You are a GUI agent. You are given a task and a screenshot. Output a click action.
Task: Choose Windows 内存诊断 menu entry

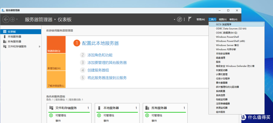236,49
